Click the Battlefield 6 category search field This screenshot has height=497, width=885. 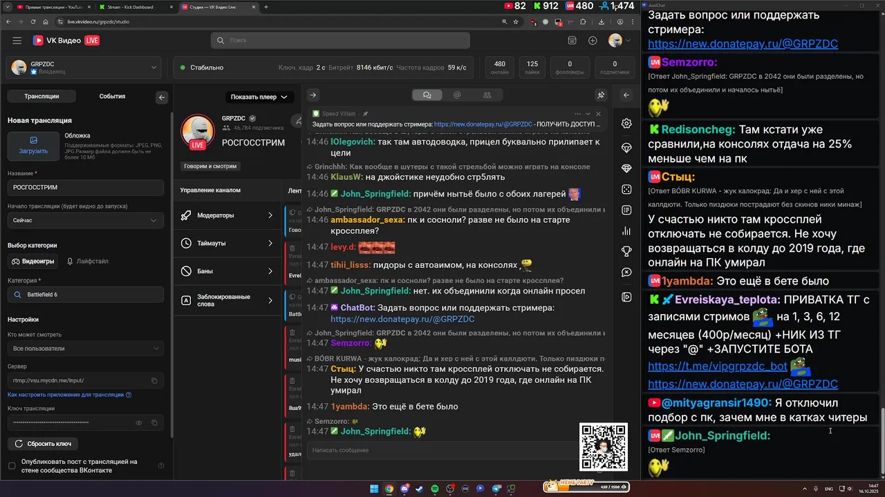pyautogui.click(x=86, y=295)
